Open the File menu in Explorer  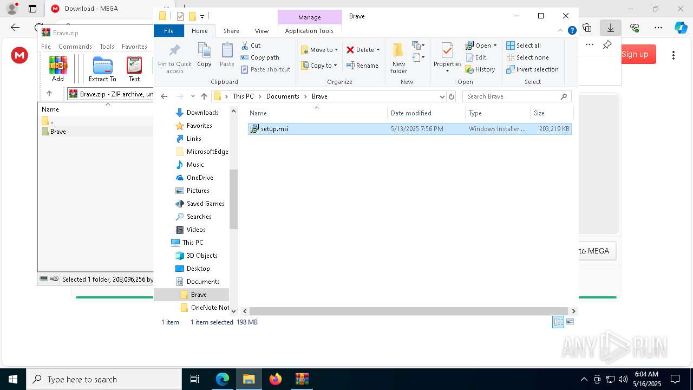click(169, 31)
